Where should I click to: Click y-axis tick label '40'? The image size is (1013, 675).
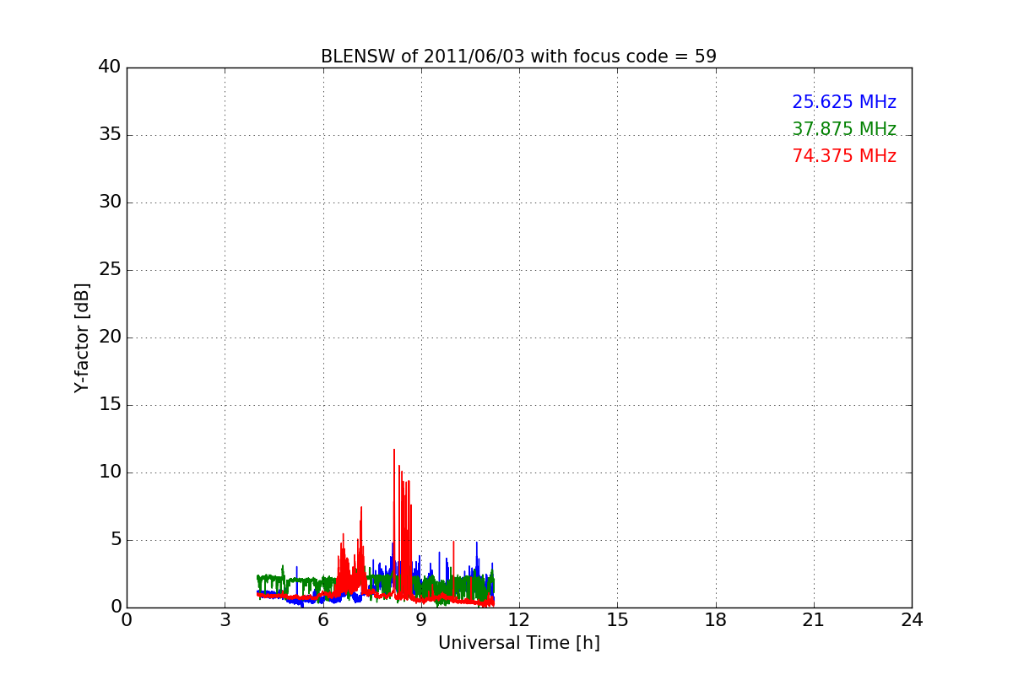pyautogui.click(x=110, y=67)
